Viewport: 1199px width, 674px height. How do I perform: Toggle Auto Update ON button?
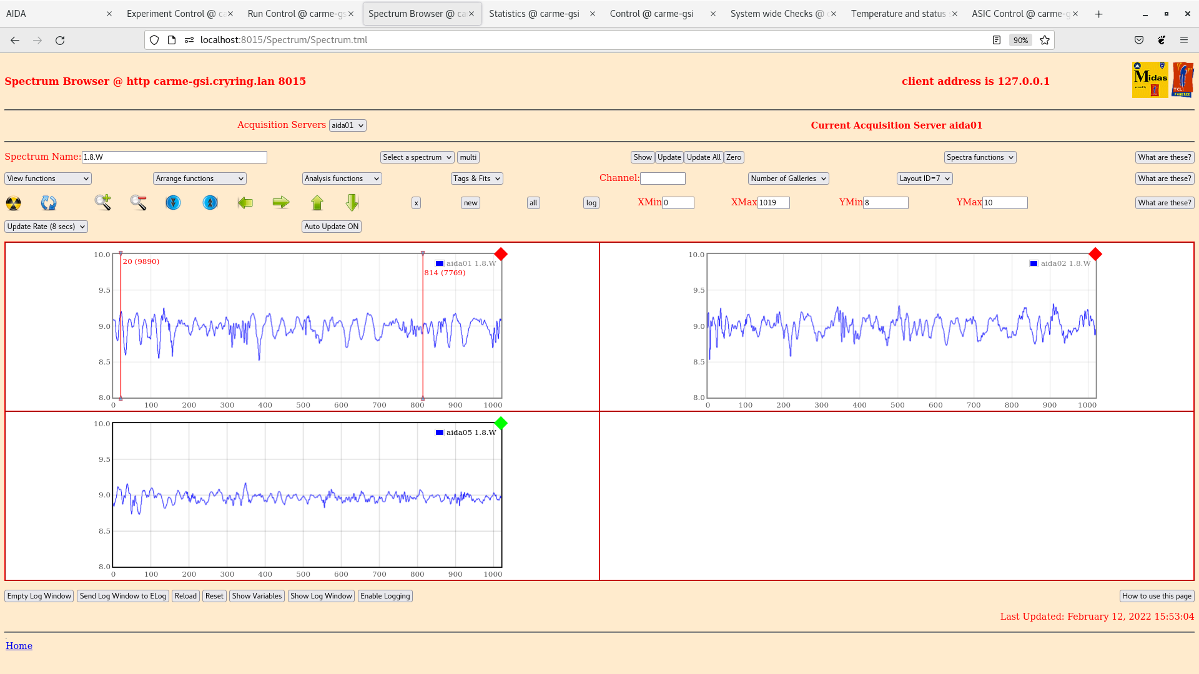click(x=331, y=227)
